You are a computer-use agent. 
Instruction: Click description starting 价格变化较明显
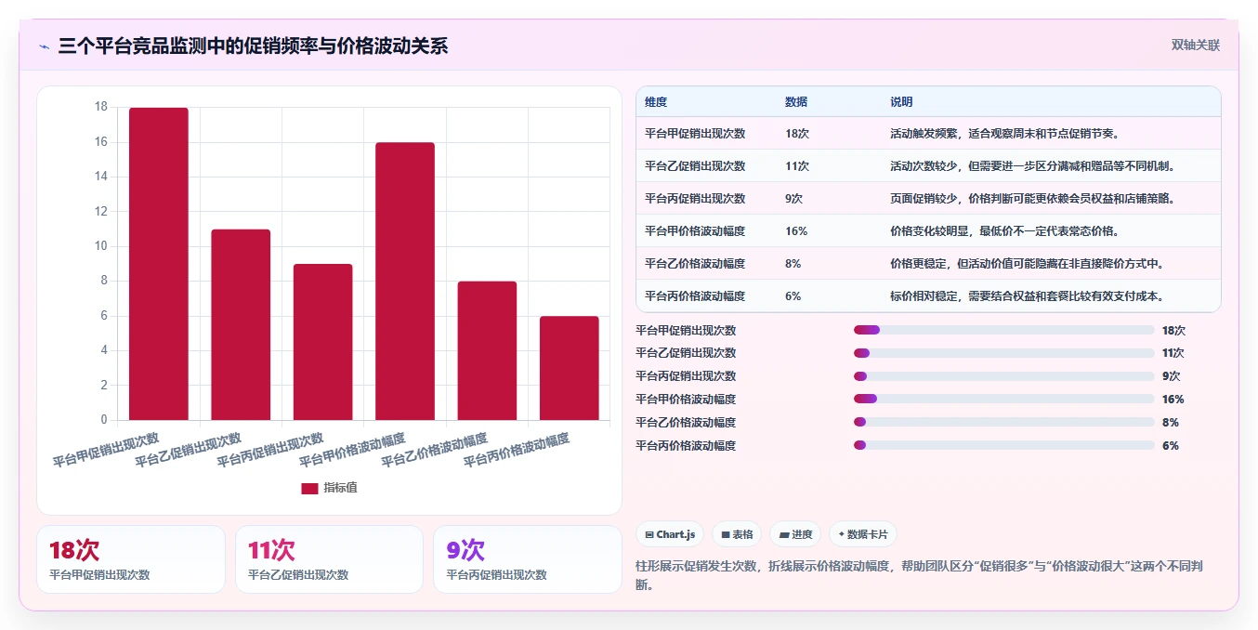[1004, 231]
